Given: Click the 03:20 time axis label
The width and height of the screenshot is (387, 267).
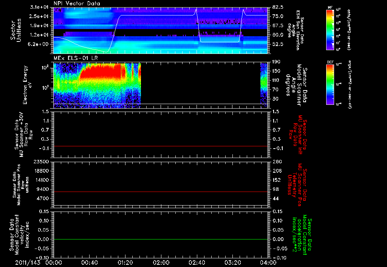Looking at the screenshot, I should (x=232, y=262).
